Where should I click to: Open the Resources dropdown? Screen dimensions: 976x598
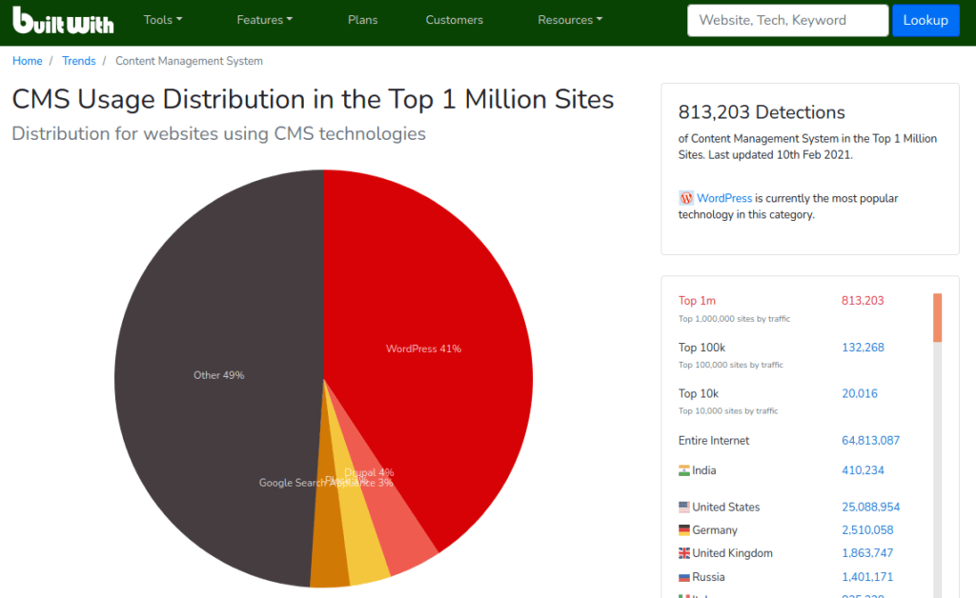tap(569, 19)
